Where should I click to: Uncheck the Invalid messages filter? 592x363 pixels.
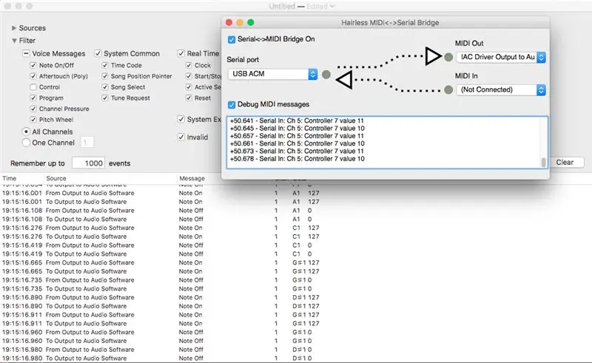click(x=181, y=137)
